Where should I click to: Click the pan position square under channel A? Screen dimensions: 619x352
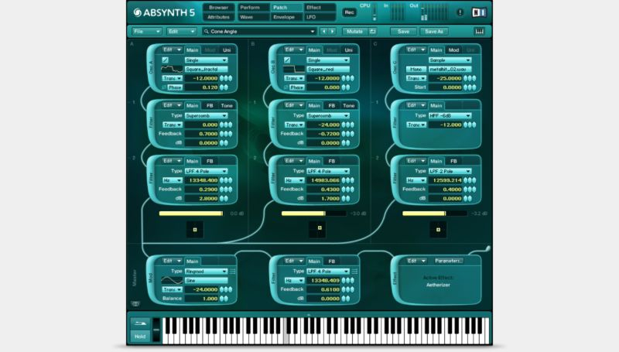coord(194,229)
